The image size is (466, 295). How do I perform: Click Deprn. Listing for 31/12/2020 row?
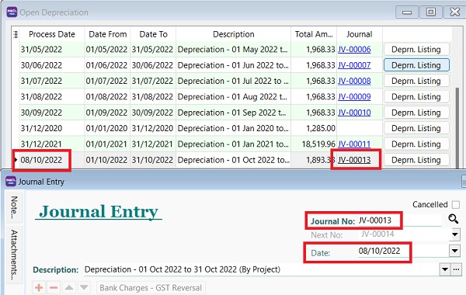coord(416,128)
